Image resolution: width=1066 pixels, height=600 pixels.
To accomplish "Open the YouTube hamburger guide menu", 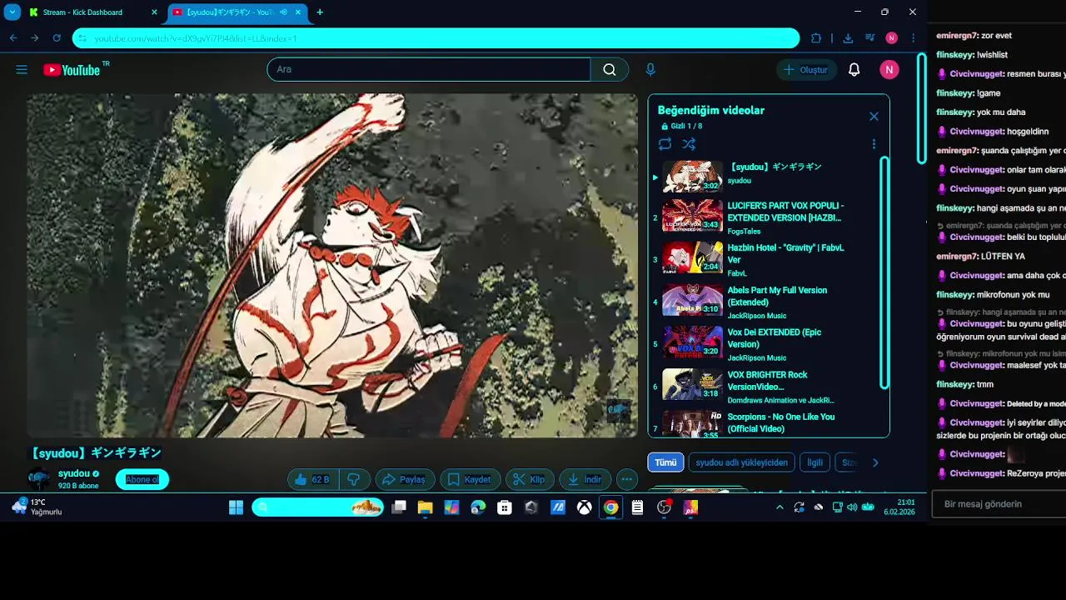I will click(x=22, y=70).
